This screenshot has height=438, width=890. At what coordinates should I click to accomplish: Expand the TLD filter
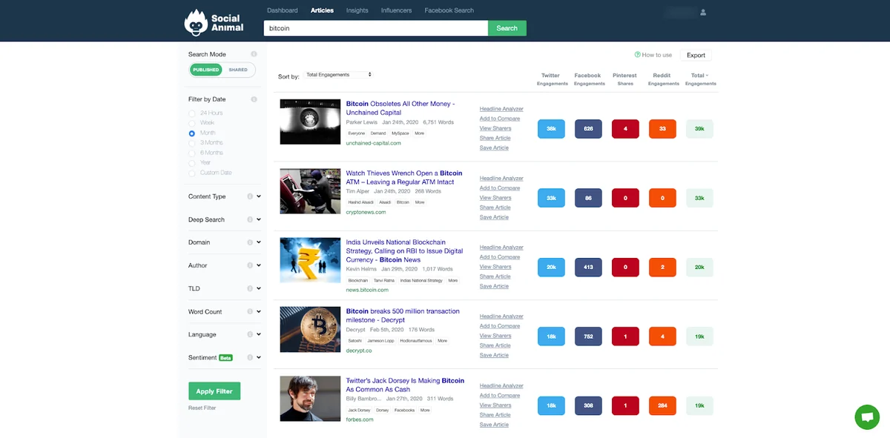[259, 288]
